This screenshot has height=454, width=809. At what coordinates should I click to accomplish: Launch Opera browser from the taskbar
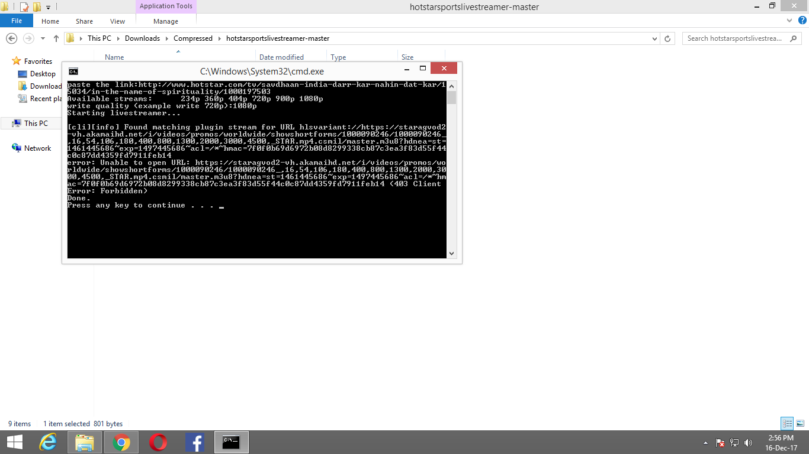158,442
